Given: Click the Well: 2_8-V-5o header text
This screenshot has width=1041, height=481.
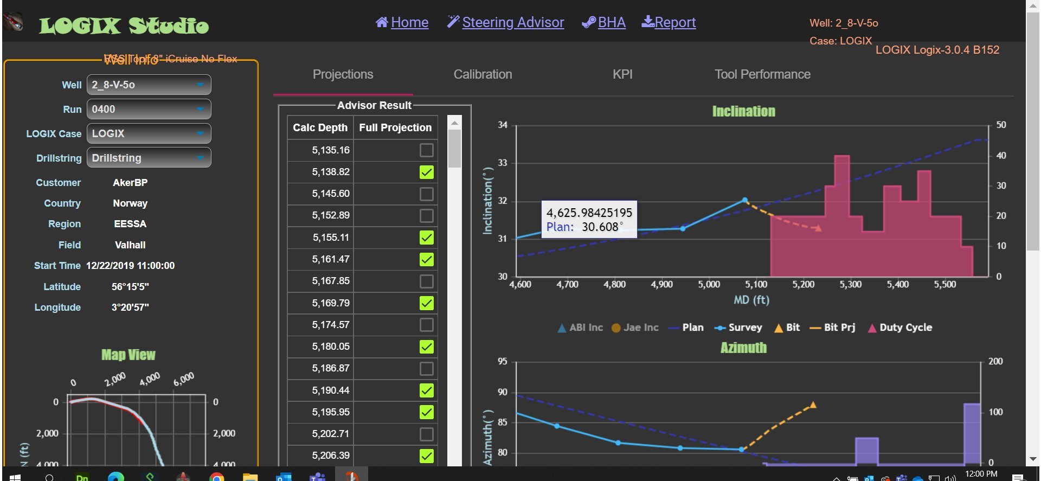Looking at the screenshot, I should click(x=844, y=23).
